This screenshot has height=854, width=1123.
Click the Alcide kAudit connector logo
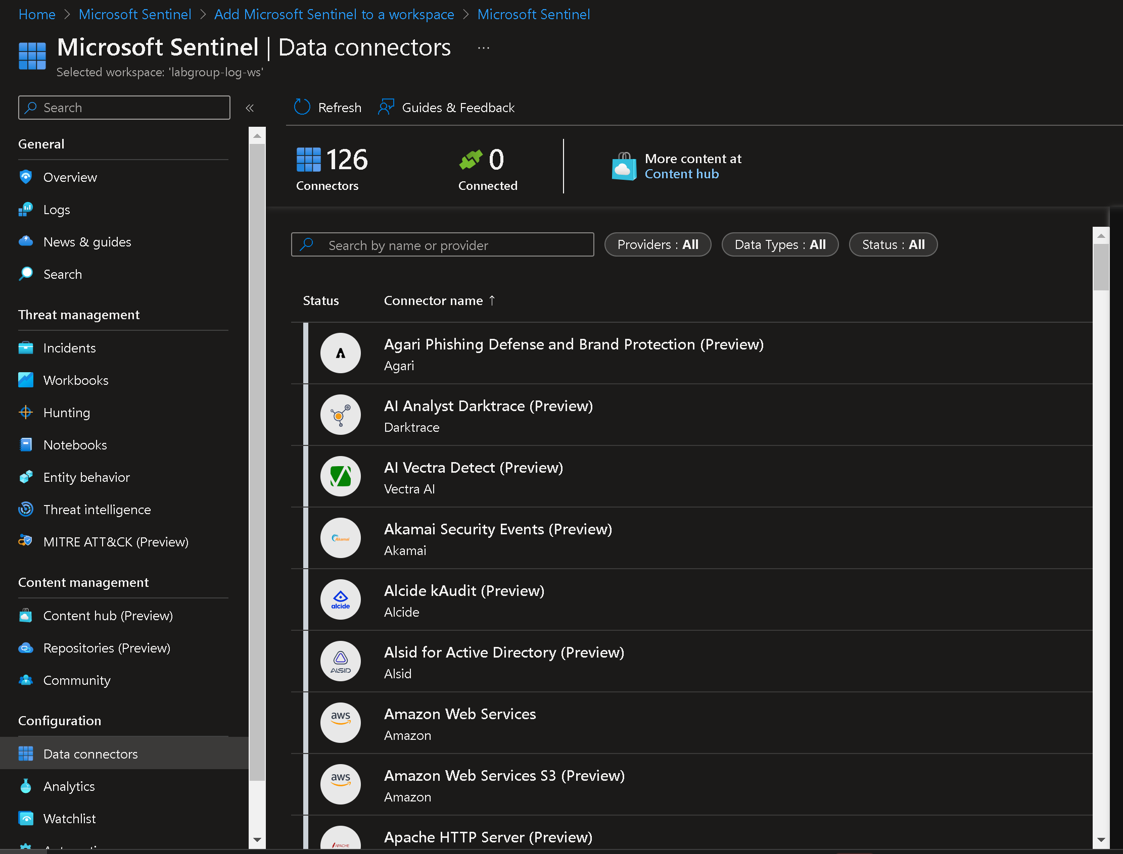[x=340, y=599]
